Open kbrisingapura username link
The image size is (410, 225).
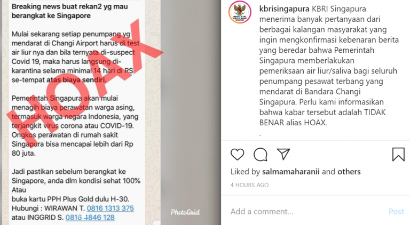point(284,9)
